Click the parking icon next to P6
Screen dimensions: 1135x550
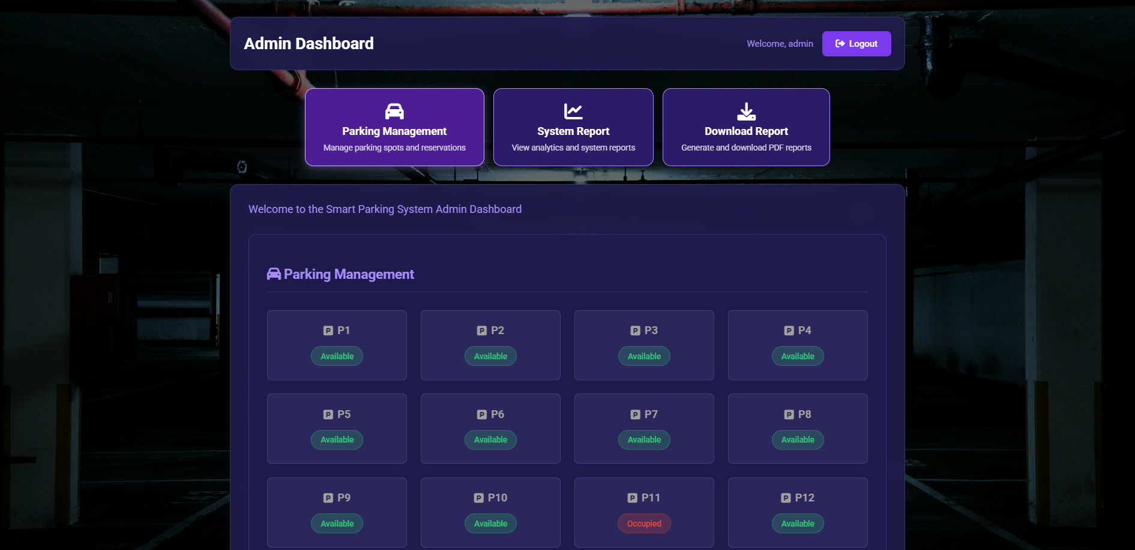click(482, 414)
